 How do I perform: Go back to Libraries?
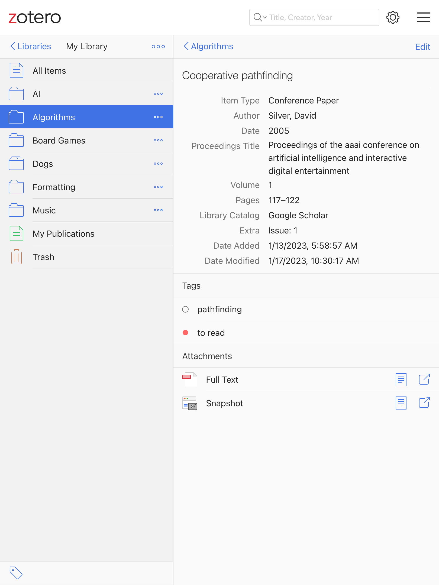tap(30, 46)
